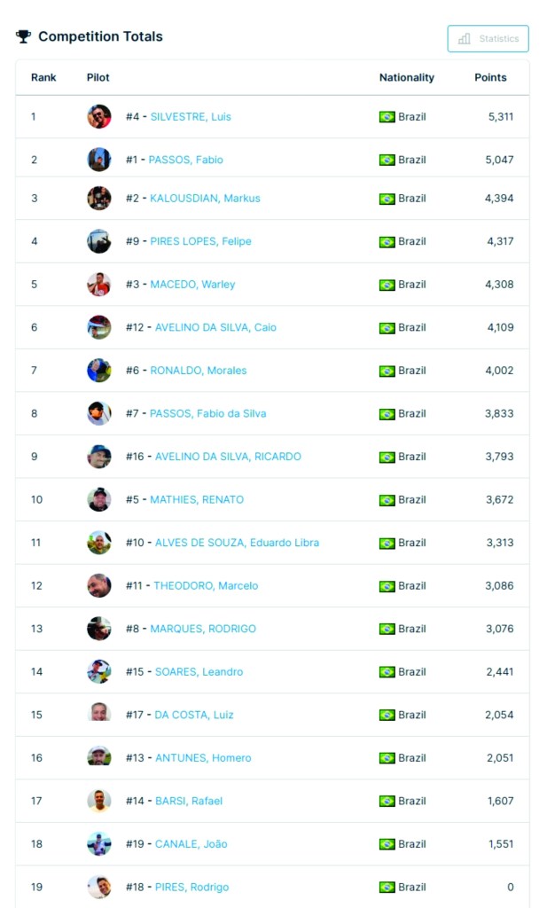
Task: Open pilot link PIRES, Rodrigo
Action: coord(190,887)
